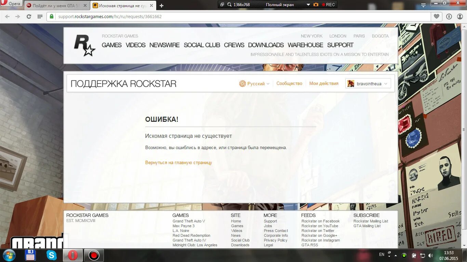
Task: Open DOWNLOADS in the top navigation
Action: click(266, 45)
